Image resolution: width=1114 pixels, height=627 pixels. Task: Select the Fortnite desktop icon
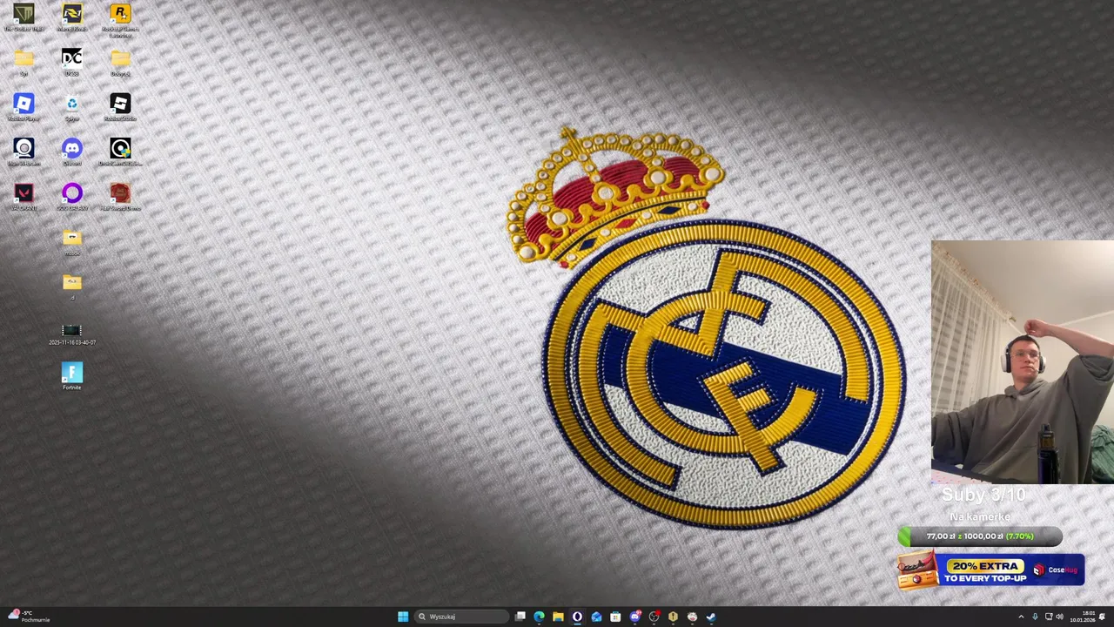[x=72, y=376]
